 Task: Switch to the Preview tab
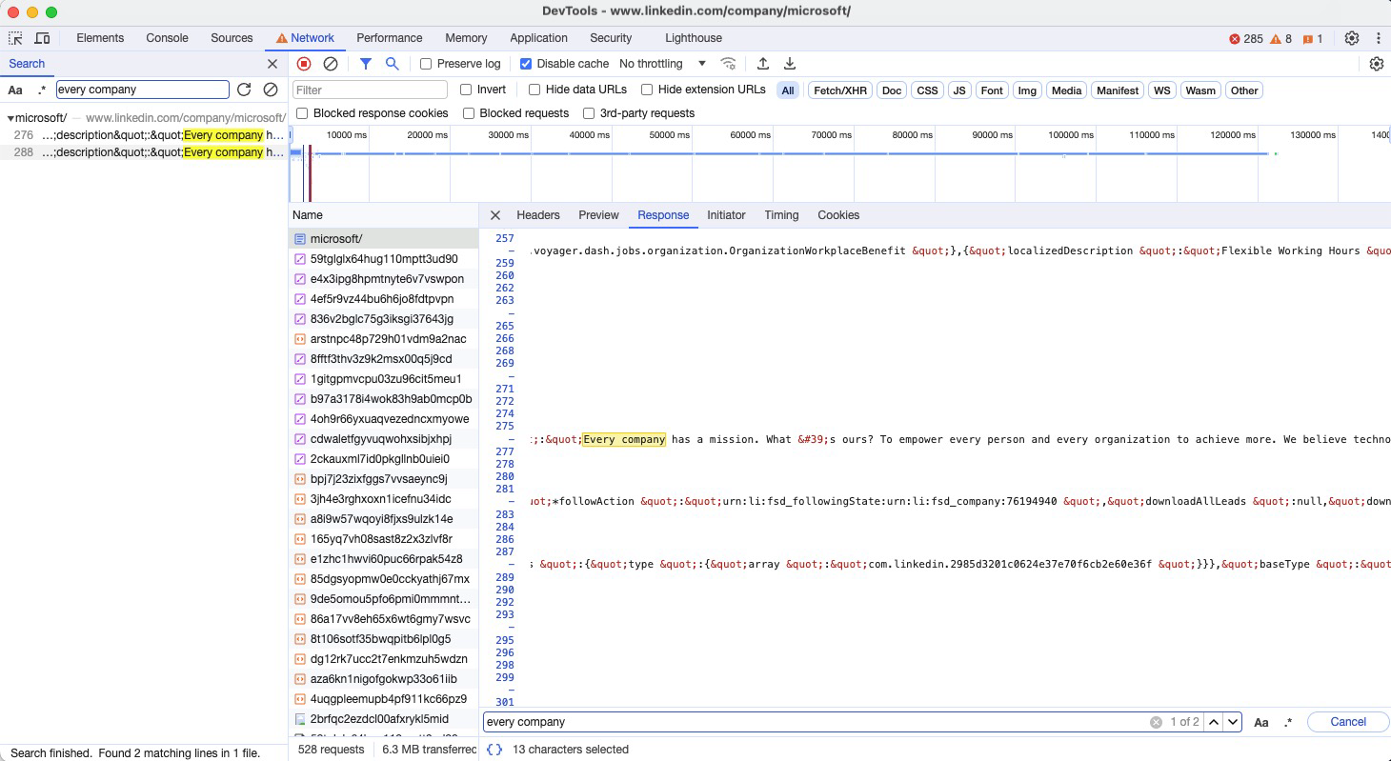(x=598, y=215)
